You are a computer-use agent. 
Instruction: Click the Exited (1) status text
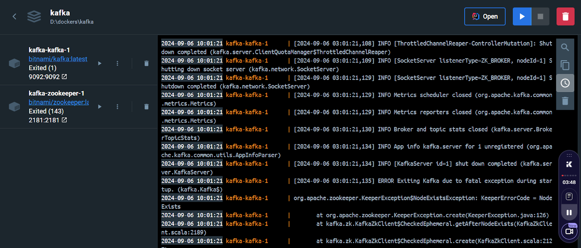[x=43, y=68]
